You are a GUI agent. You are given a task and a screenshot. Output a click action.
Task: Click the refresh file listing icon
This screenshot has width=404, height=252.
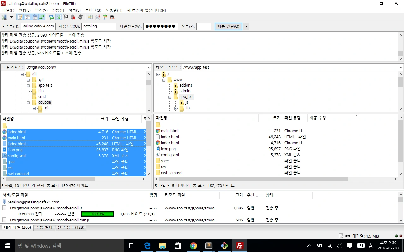click(51, 17)
